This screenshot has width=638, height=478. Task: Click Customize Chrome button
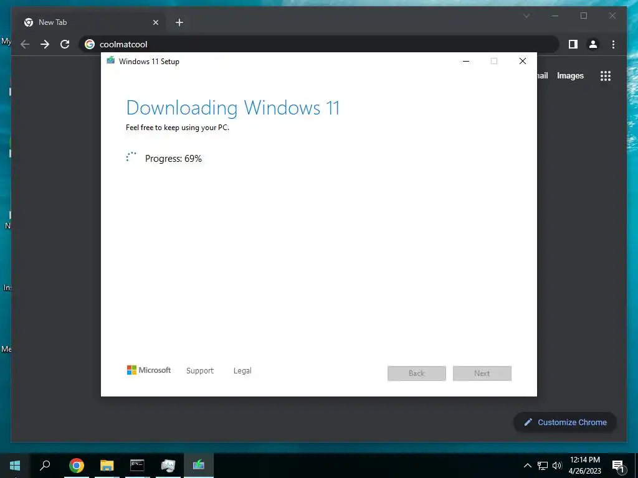564,423
